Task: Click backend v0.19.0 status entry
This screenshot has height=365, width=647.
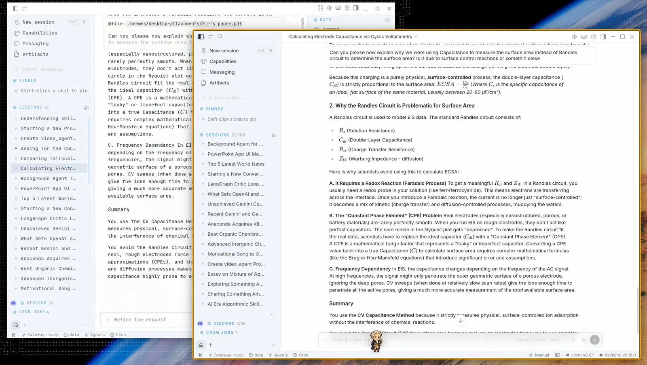Action: 617,355
